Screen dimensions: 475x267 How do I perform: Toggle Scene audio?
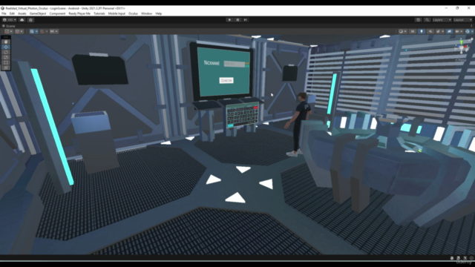click(430, 31)
